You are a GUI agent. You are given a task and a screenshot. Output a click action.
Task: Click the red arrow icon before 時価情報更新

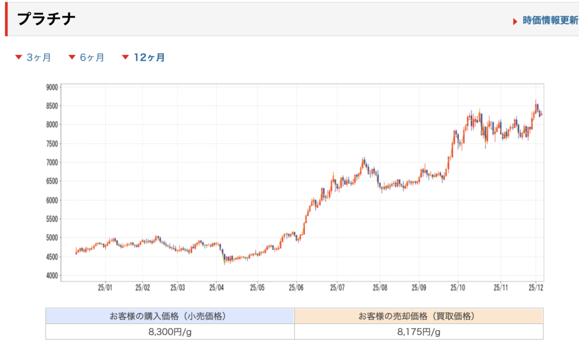(515, 21)
